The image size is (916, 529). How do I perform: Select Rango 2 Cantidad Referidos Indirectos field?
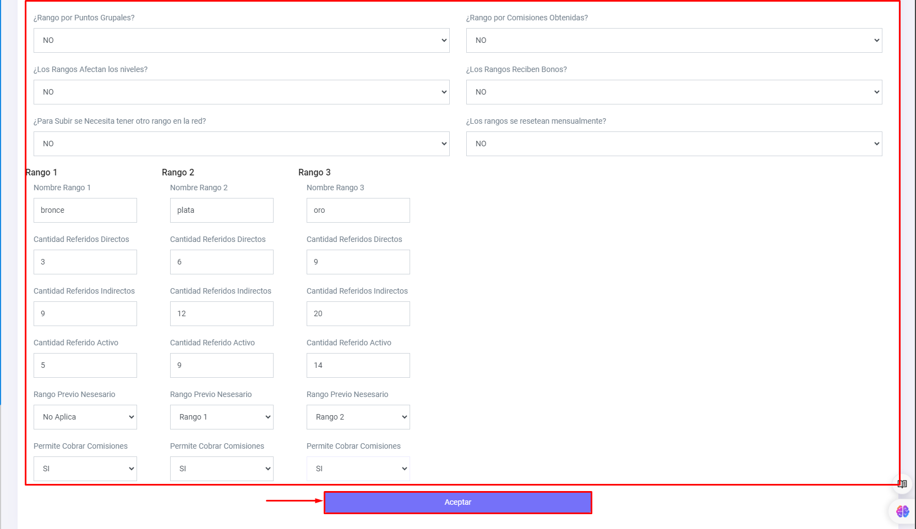tap(221, 314)
